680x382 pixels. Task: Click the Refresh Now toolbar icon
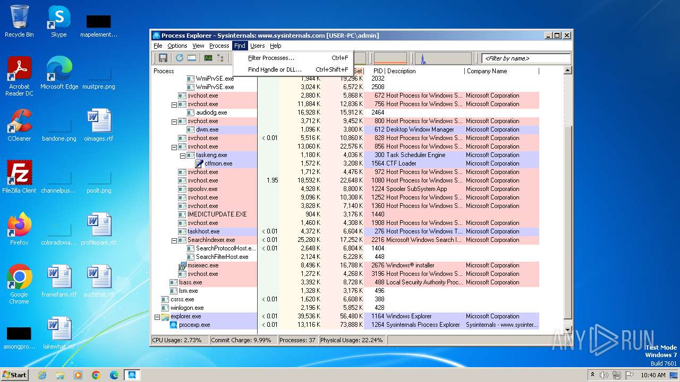(180, 58)
